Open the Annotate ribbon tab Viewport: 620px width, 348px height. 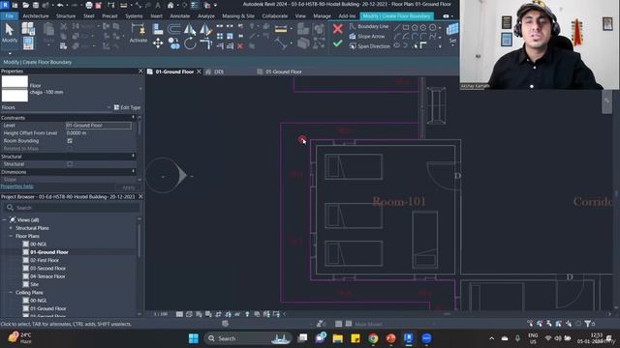(x=180, y=16)
